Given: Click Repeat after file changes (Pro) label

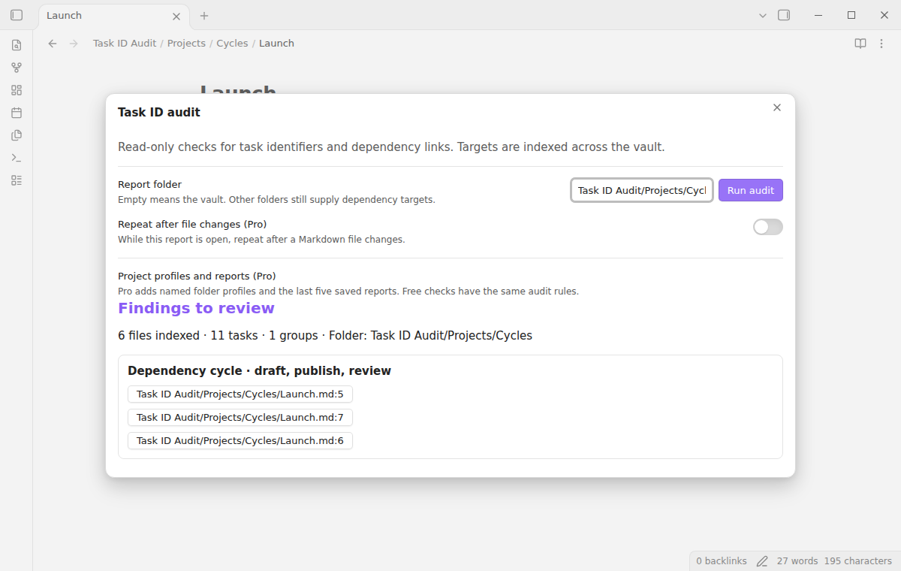Looking at the screenshot, I should [x=192, y=225].
